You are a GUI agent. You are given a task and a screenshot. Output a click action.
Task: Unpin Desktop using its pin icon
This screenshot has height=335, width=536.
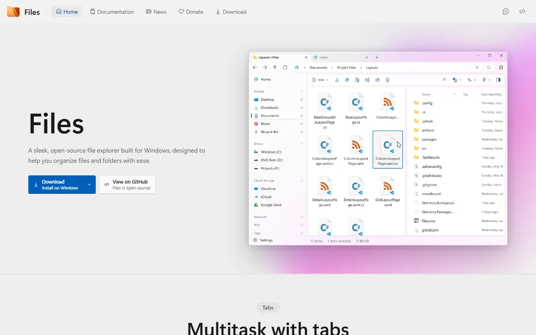click(302, 100)
